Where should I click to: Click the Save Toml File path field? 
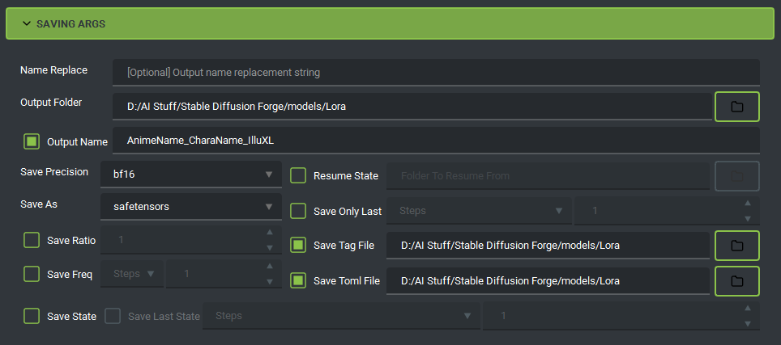548,281
